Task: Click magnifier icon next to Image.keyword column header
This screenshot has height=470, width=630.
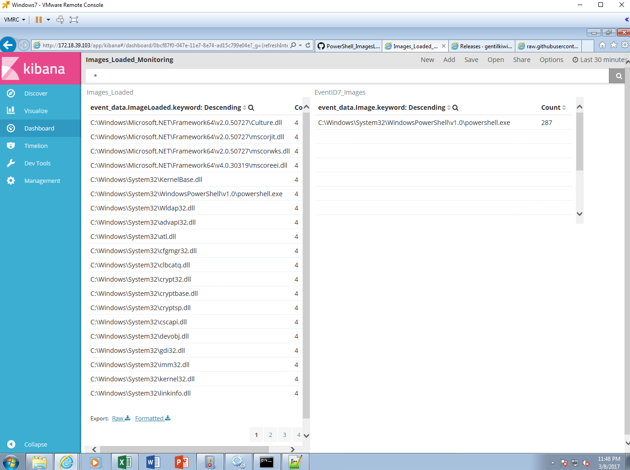Action: click(455, 108)
